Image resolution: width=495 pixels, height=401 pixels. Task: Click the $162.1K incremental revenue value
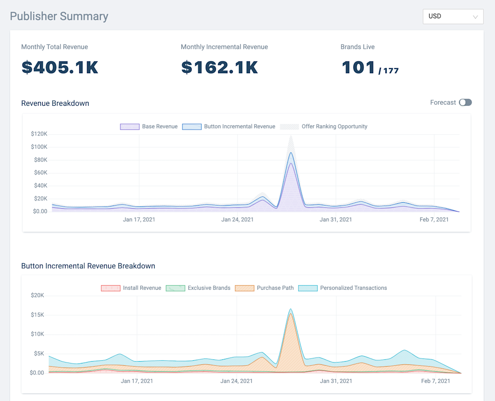click(220, 67)
